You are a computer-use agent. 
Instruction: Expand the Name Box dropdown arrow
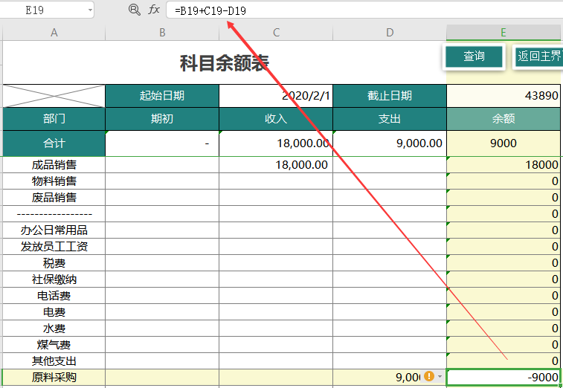coord(90,10)
